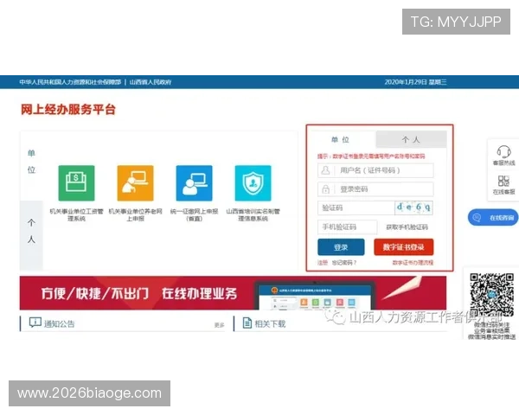Open the 数字证书办理流程 link
The height and width of the screenshot is (415, 519).
(413, 263)
